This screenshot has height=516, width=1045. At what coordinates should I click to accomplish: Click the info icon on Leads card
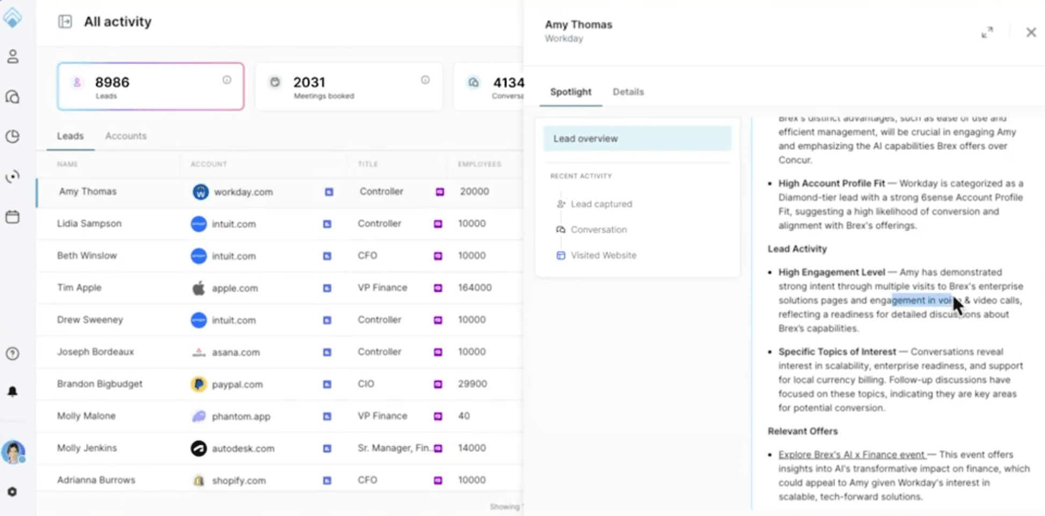(x=227, y=80)
